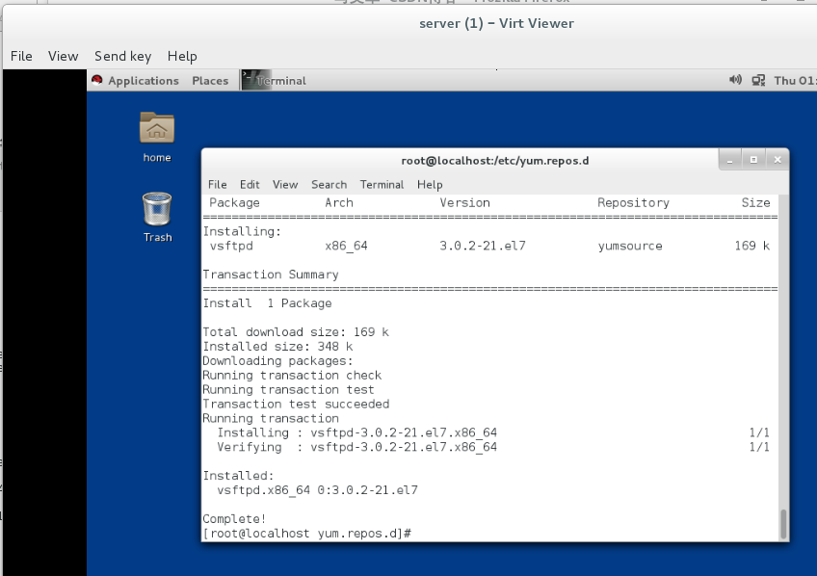Open the home folder on the desktop
The image size is (817, 576).
tap(156, 130)
